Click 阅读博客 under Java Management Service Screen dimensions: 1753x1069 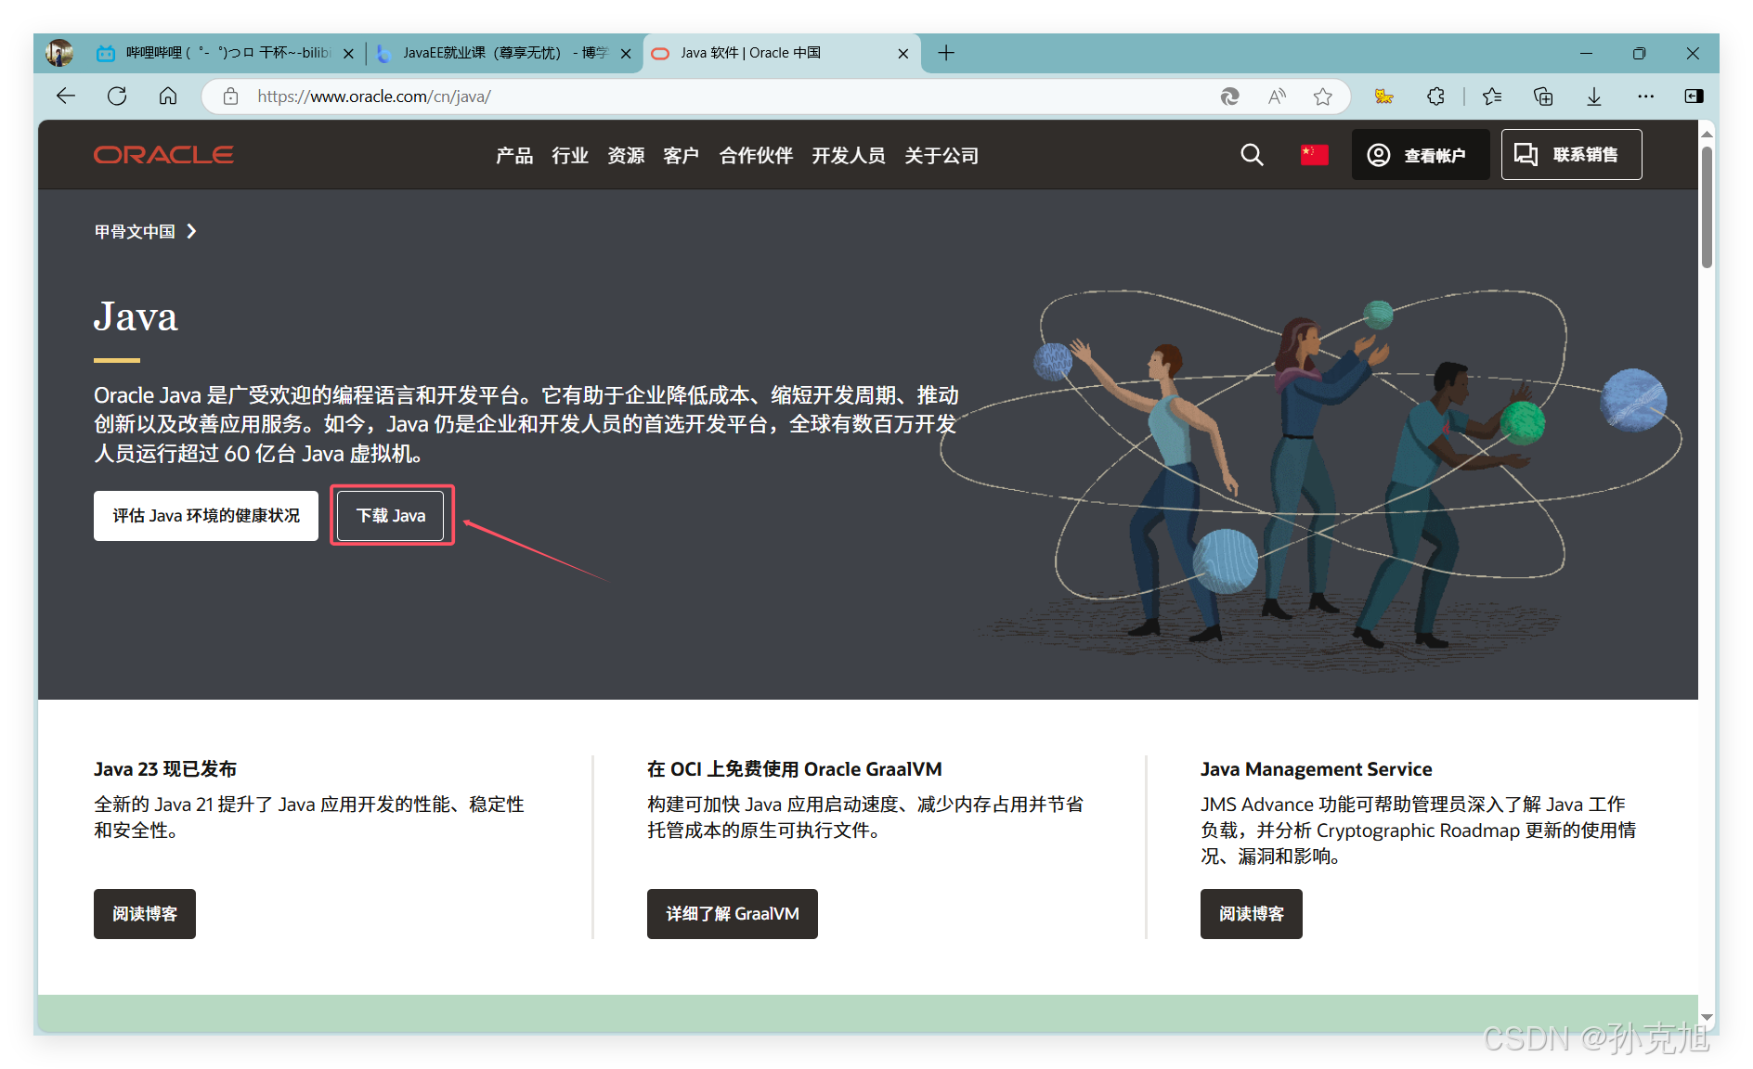(x=1252, y=914)
